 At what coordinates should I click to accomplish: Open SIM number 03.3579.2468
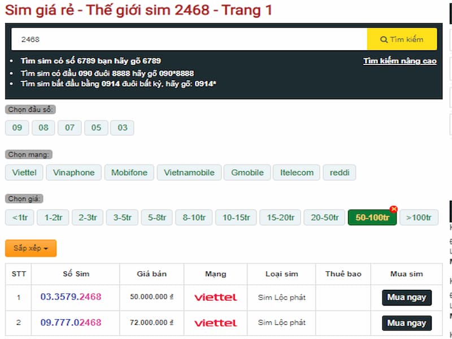71,297
